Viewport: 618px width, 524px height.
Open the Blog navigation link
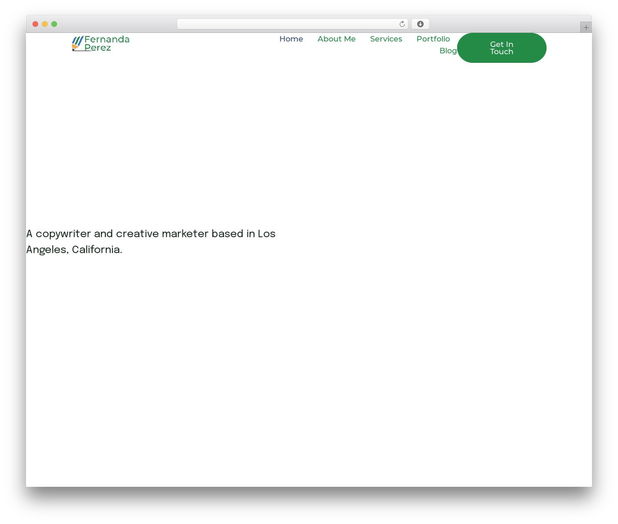pos(448,51)
